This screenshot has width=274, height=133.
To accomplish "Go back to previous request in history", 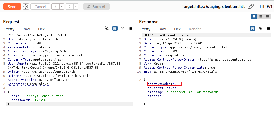I will tap(56, 6).
